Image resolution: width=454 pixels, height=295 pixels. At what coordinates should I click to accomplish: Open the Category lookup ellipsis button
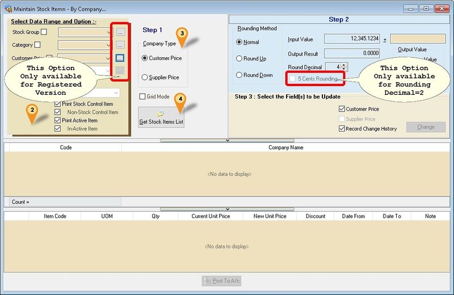[120, 45]
